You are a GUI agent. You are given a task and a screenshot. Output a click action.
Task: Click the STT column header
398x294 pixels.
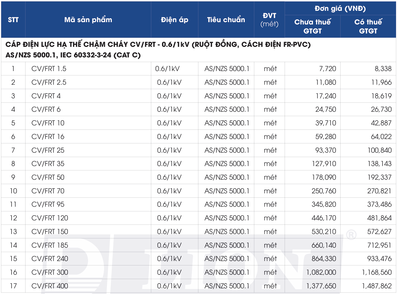[13, 20]
